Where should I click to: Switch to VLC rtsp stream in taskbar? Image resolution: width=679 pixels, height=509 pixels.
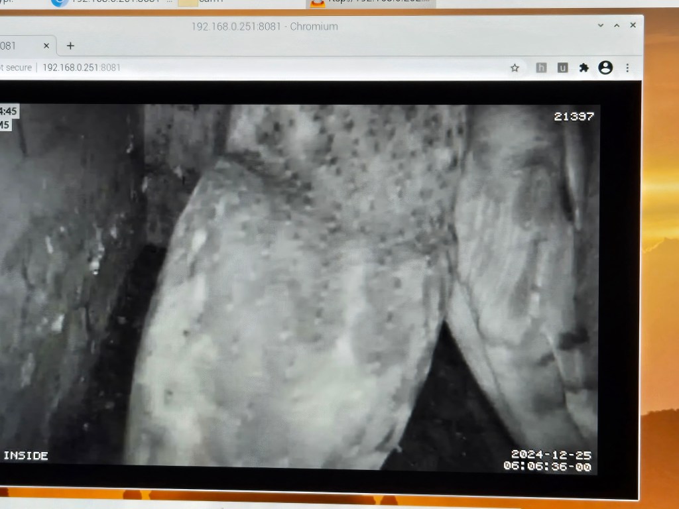point(371,2)
